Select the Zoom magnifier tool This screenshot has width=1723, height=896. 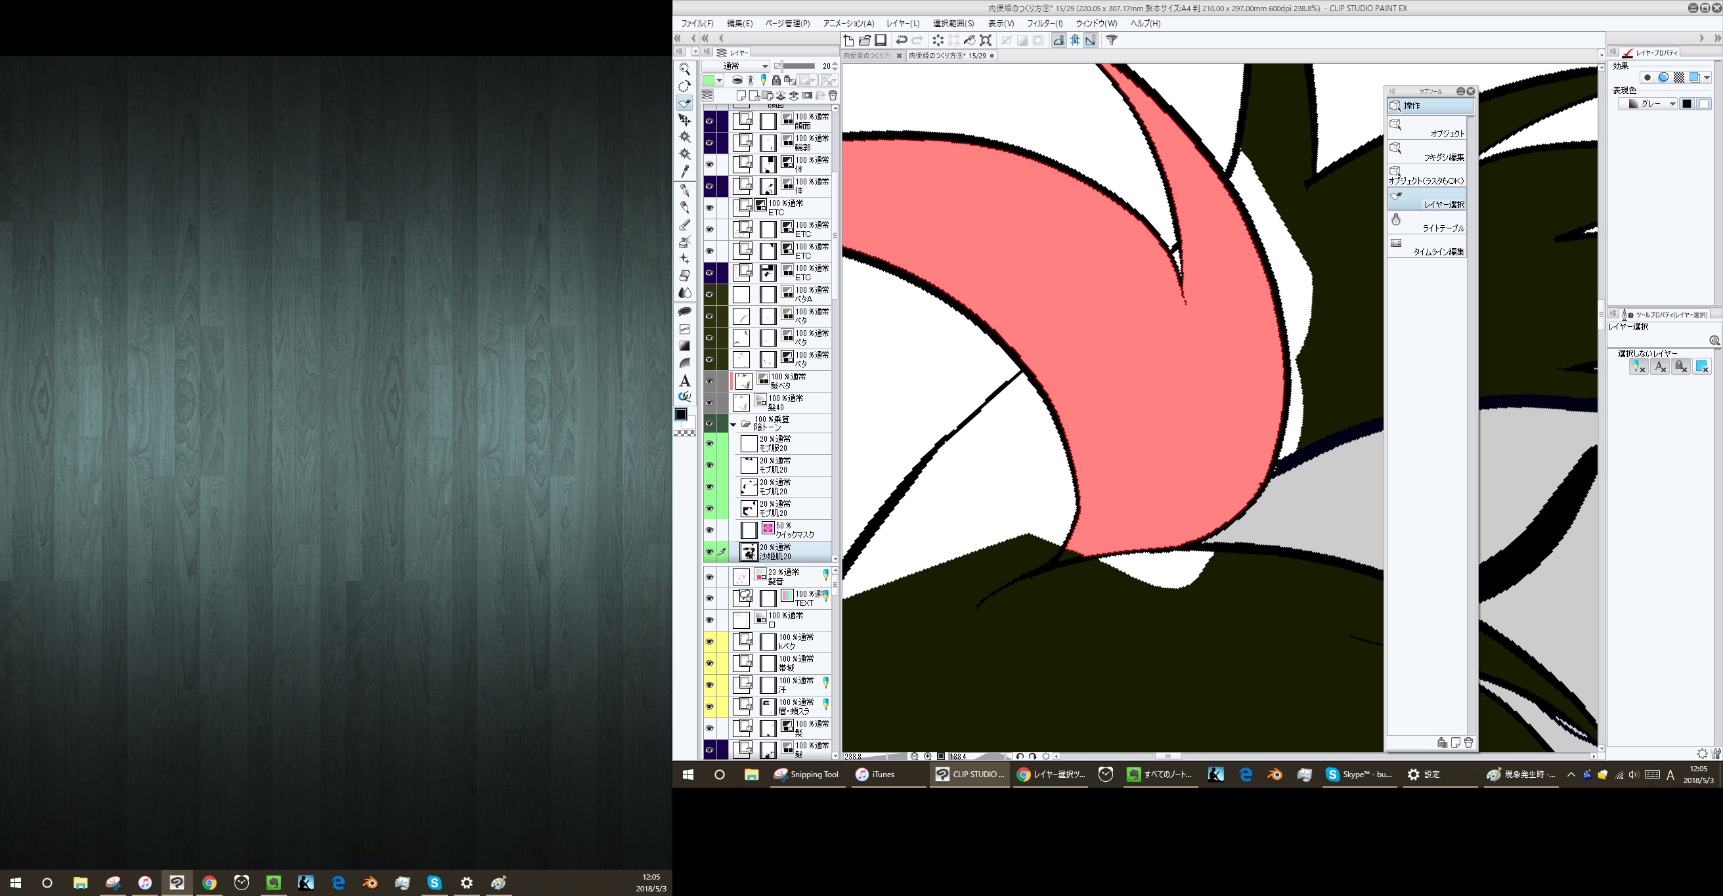pyautogui.click(x=684, y=69)
